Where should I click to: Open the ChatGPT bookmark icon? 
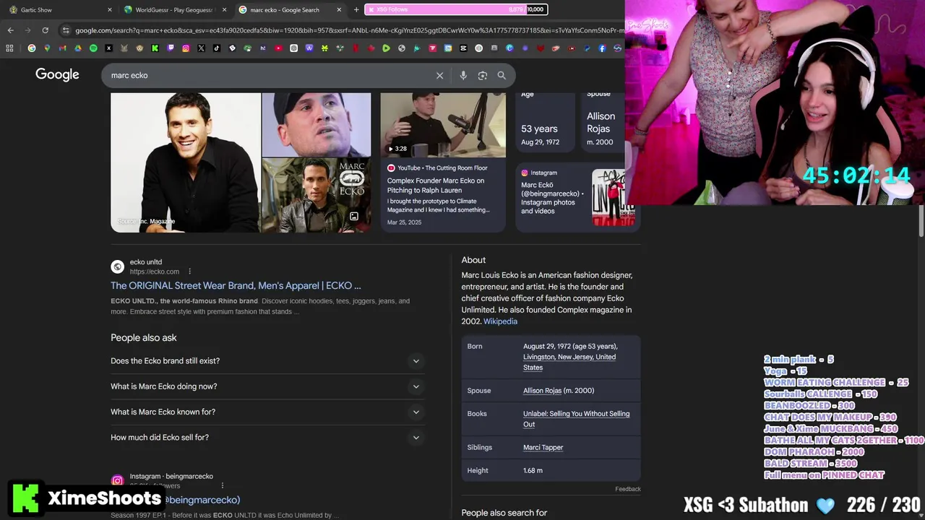click(293, 48)
